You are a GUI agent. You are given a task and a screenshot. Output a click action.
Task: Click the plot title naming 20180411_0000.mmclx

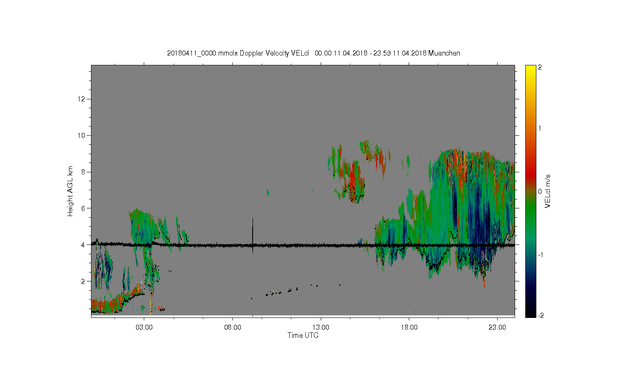click(313, 53)
